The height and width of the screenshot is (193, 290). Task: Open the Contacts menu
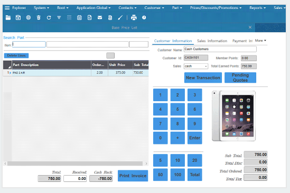[x=127, y=8]
